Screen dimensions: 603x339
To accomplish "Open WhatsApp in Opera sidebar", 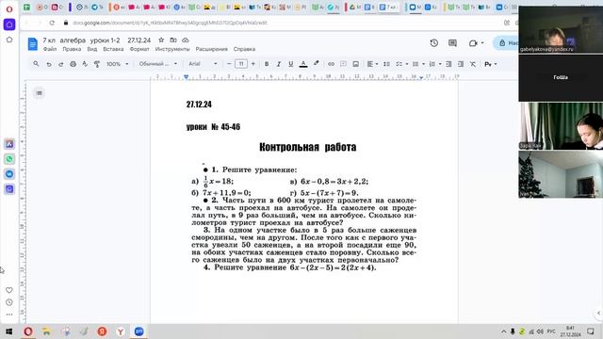I will click(x=9, y=159).
